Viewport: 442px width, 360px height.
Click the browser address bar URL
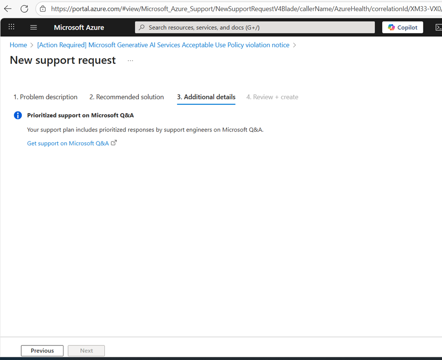pyautogui.click(x=246, y=9)
